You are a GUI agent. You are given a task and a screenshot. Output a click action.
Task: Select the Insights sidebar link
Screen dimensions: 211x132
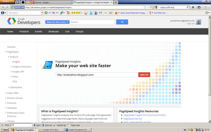[x=16, y=62]
